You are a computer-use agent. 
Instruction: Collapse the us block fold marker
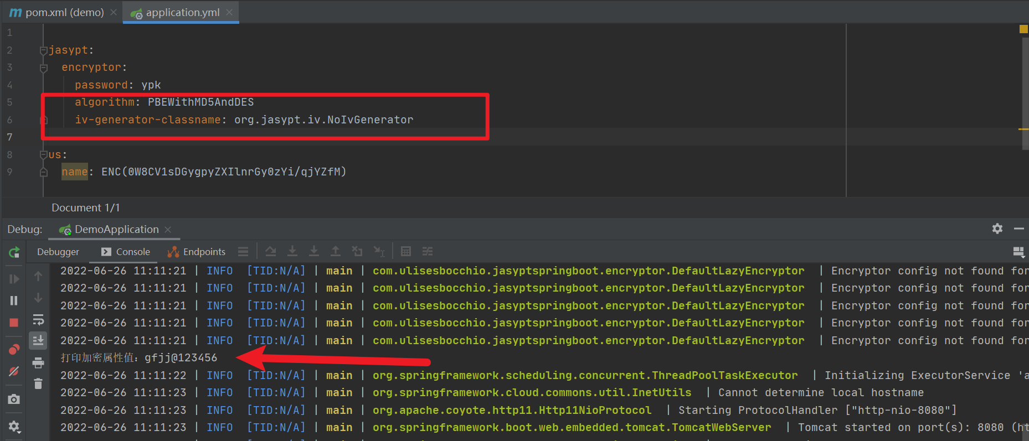(43, 155)
